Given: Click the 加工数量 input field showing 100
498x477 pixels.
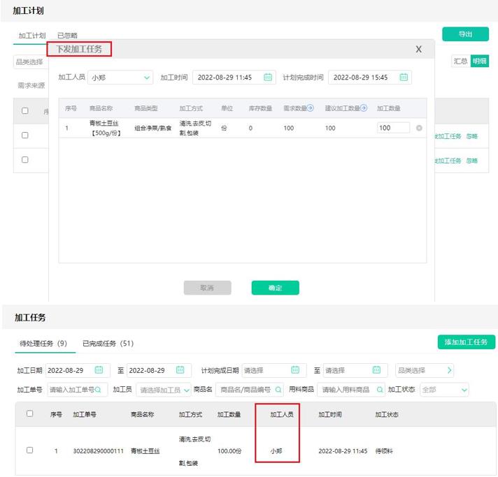Looking at the screenshot, I should click(393, 128).
